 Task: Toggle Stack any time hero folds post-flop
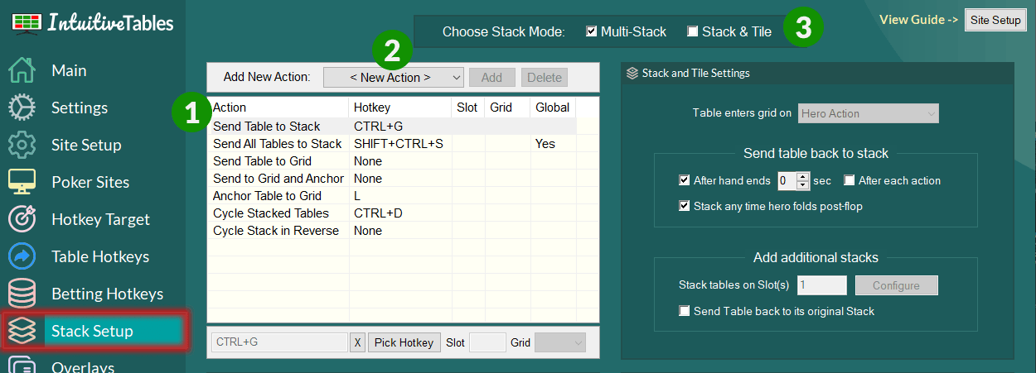point(685,206)
